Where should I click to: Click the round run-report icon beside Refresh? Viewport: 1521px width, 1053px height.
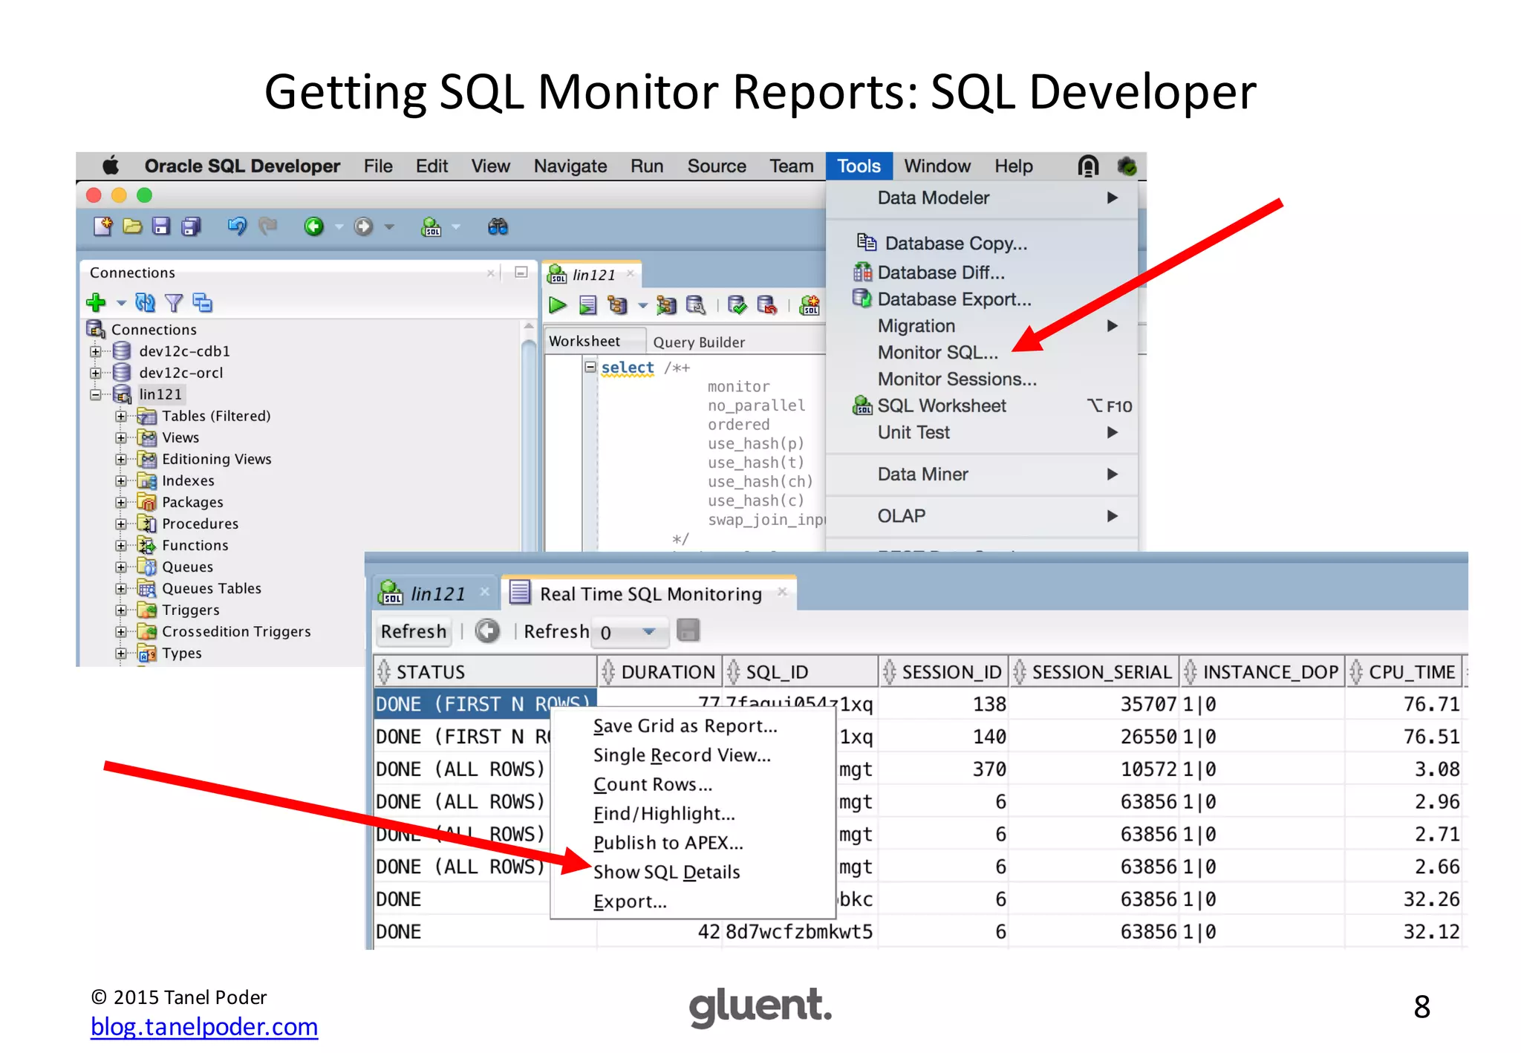(x=487, y=631)
